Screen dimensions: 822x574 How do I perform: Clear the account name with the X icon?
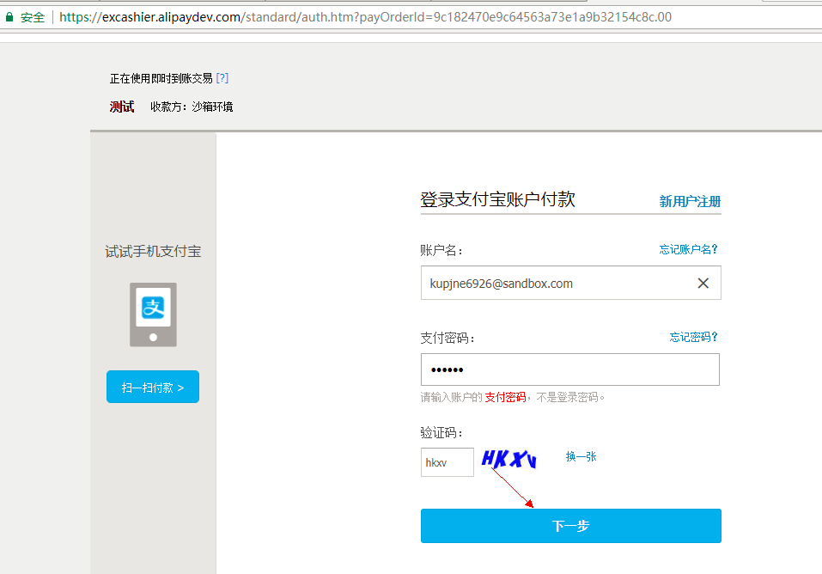703,284
